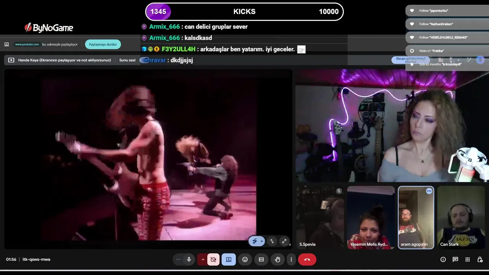The width and height of the screenshot is (489, 275).
Task: Open more options on aram agopyan tile
Action: (x=429, y=191)
